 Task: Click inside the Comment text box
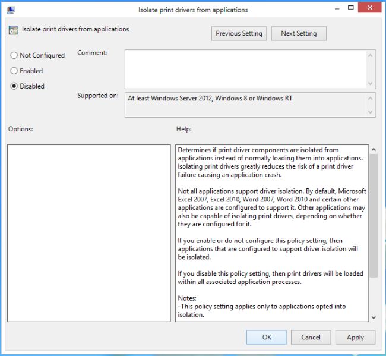[x=245, y=69]
